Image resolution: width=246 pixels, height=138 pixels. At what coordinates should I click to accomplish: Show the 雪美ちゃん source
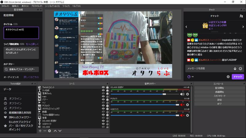pos(103,94)
